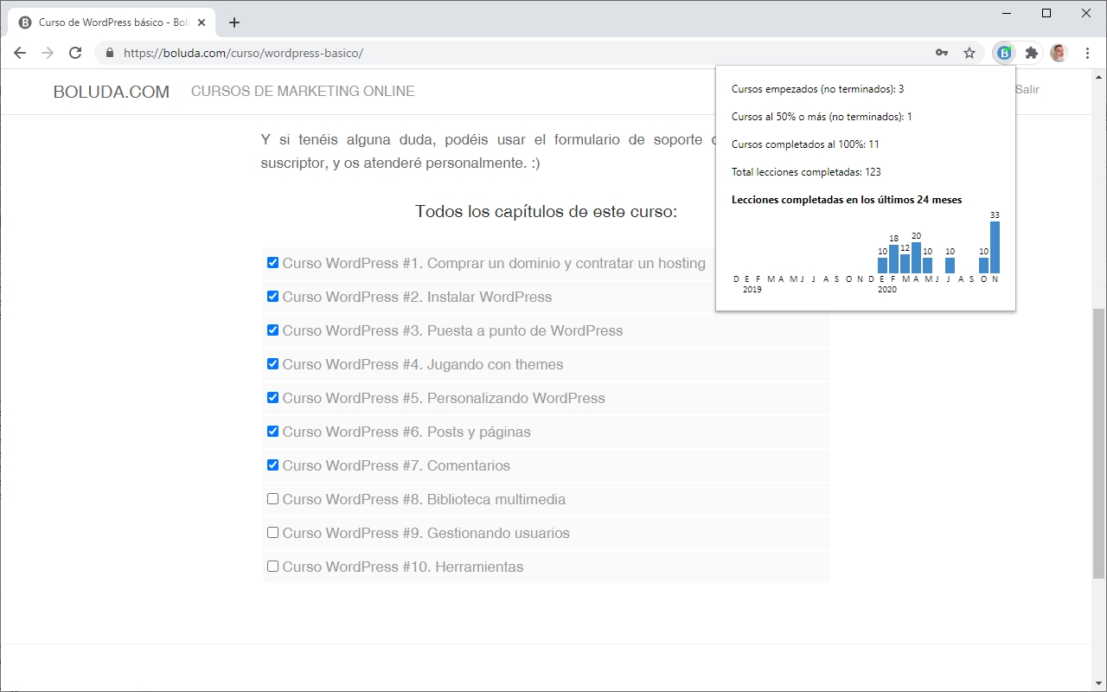Check lesson #8 Biblioteca multimedia

click(x=272, y=498)
